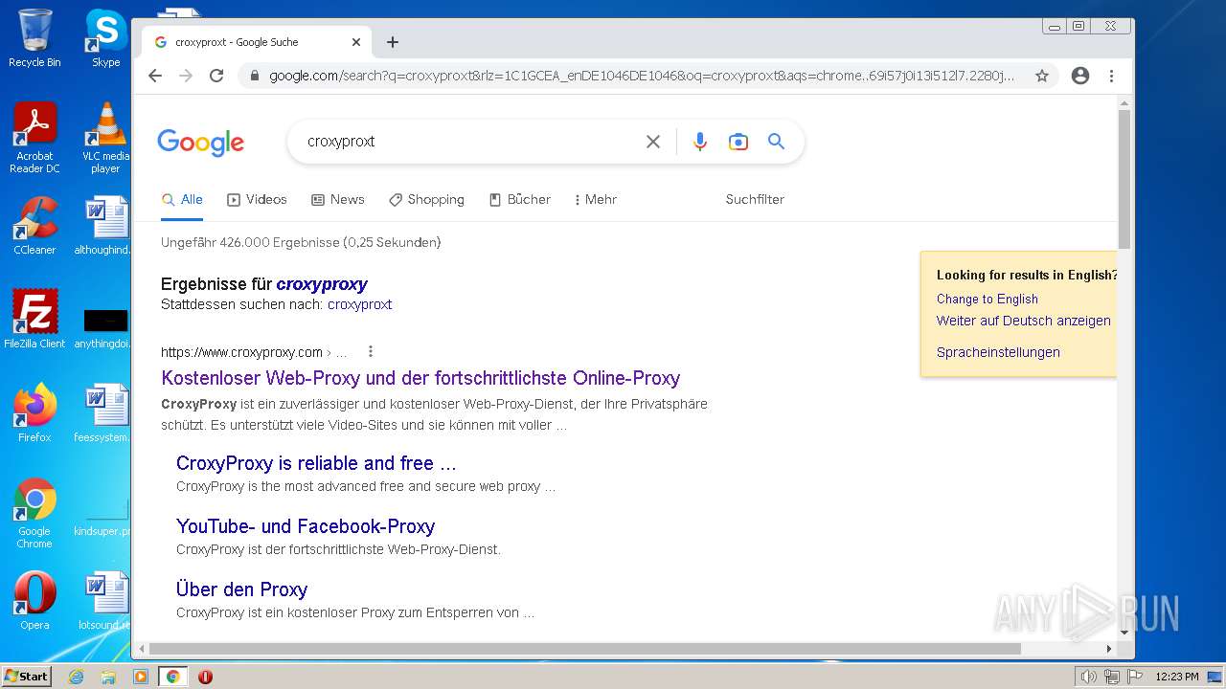Screen dimensions: 1226x689
Task: Click Change to English
Action: 988,299
